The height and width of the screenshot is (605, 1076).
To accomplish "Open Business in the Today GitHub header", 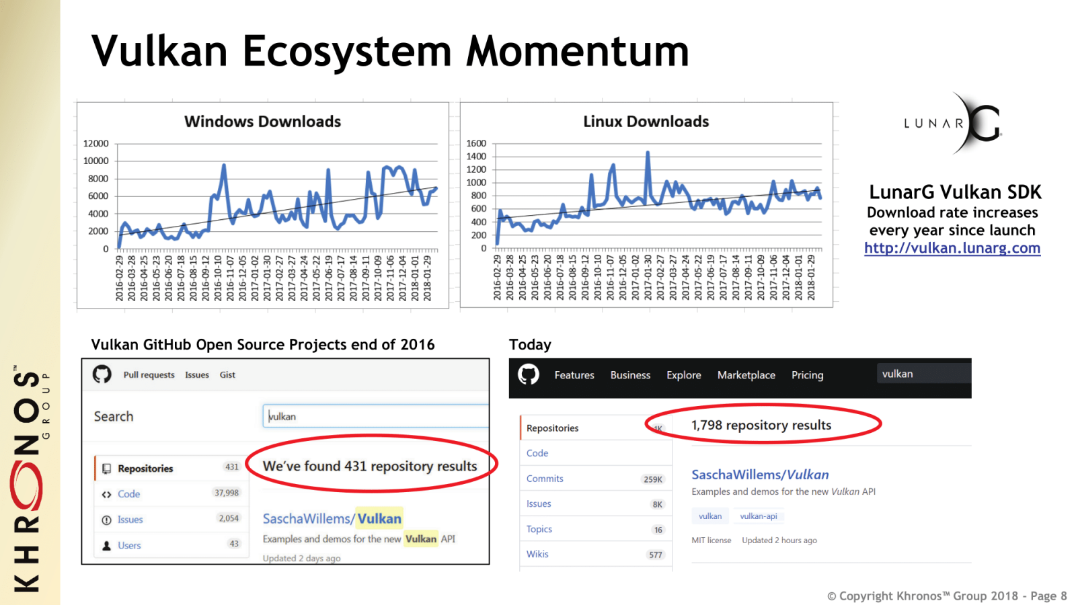I will point(630,375).
